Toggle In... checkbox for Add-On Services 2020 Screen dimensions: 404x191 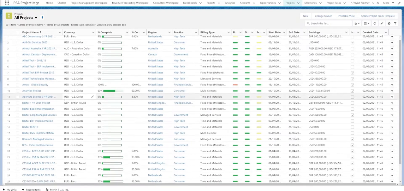click(x=352, y=43)
